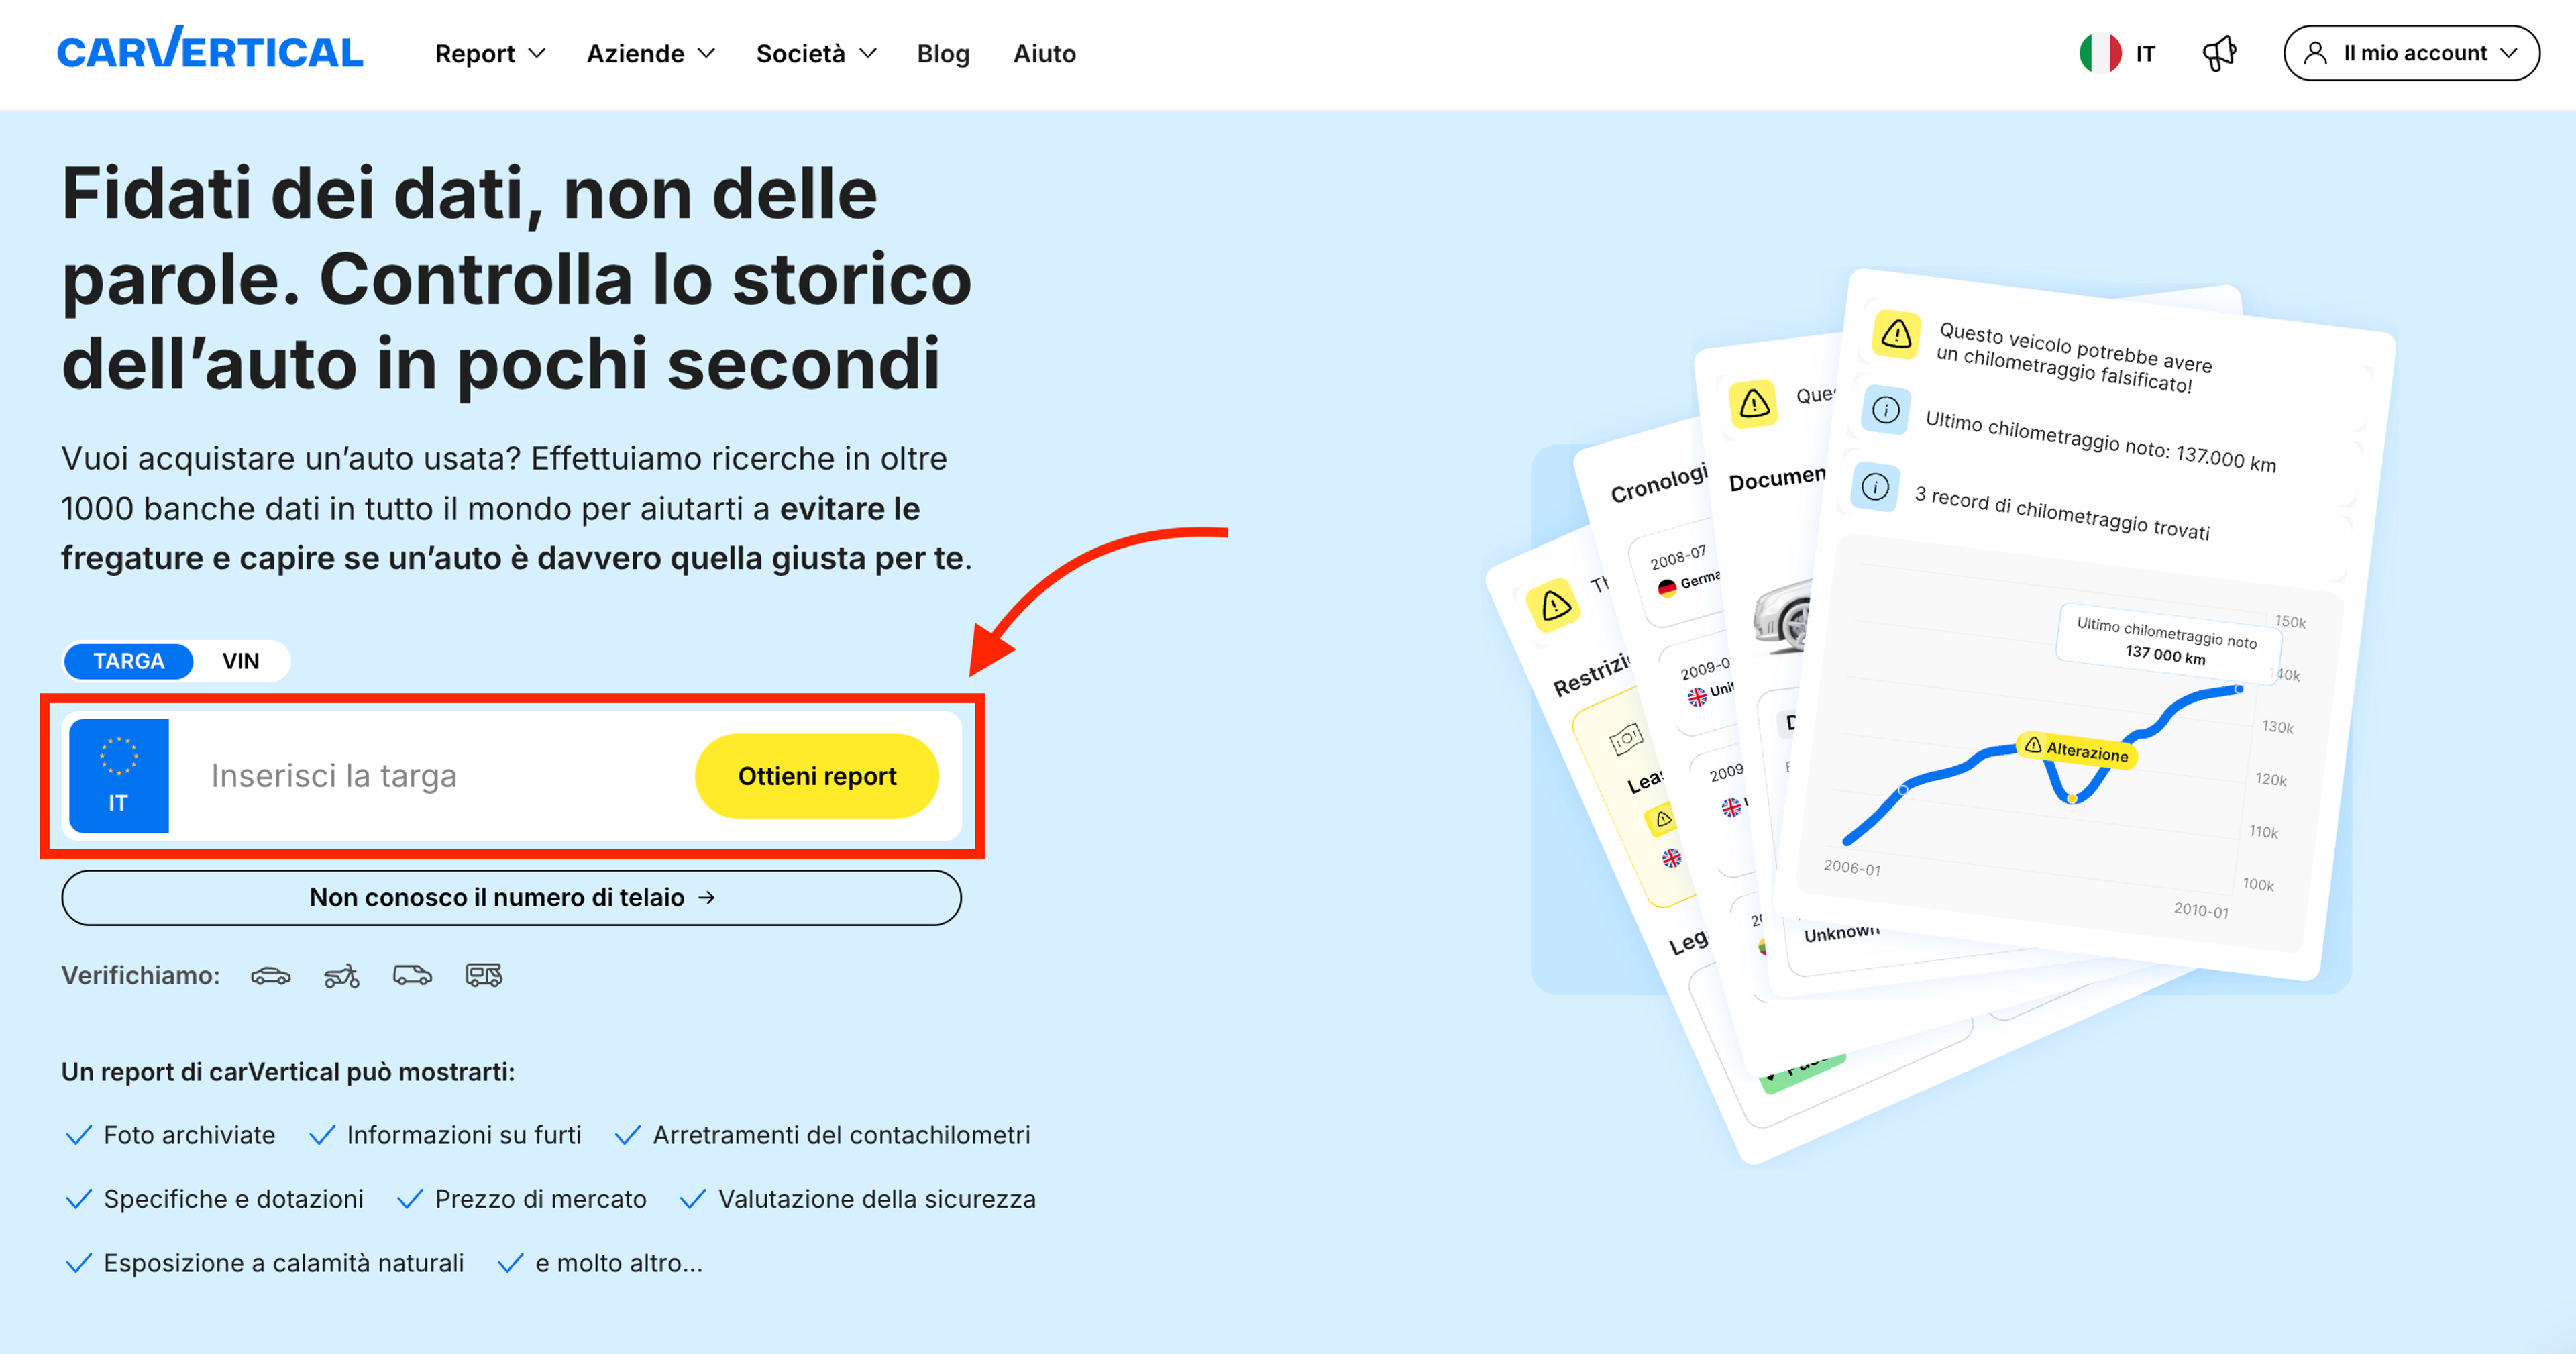Click info icon beside Ultimo chilometraggio noto

point(1886,410)
